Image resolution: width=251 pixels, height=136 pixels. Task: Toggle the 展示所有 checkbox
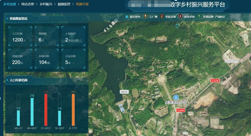coord(127,17)
